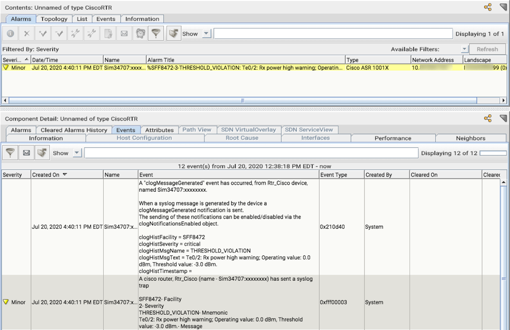Open the Show dropdown in alarms toolbar
Screen dimensions: 510x330
point(206,34)
